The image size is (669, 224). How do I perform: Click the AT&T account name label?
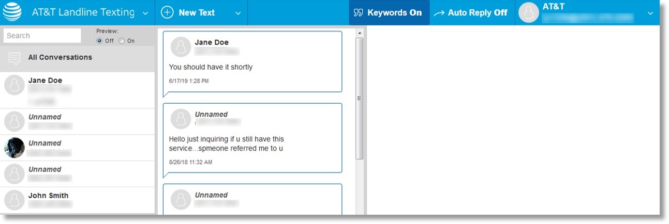pyautogui.click(x=554, y=7)
